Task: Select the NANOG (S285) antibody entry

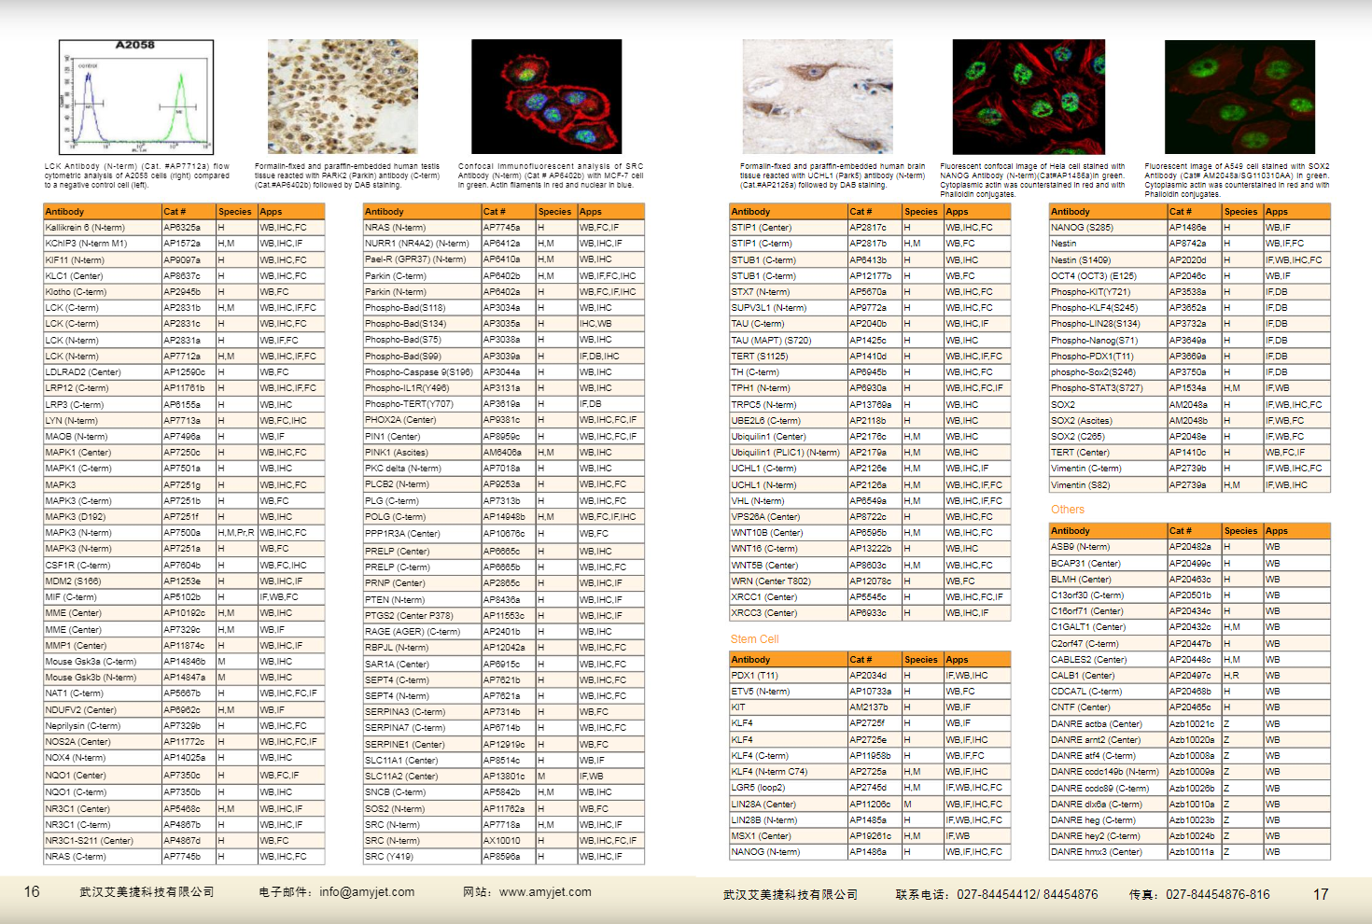Action: coord(1082,228)
